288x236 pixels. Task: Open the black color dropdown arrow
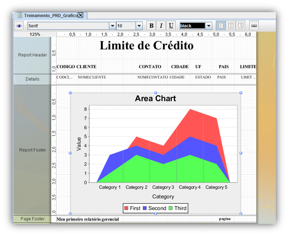209,26
